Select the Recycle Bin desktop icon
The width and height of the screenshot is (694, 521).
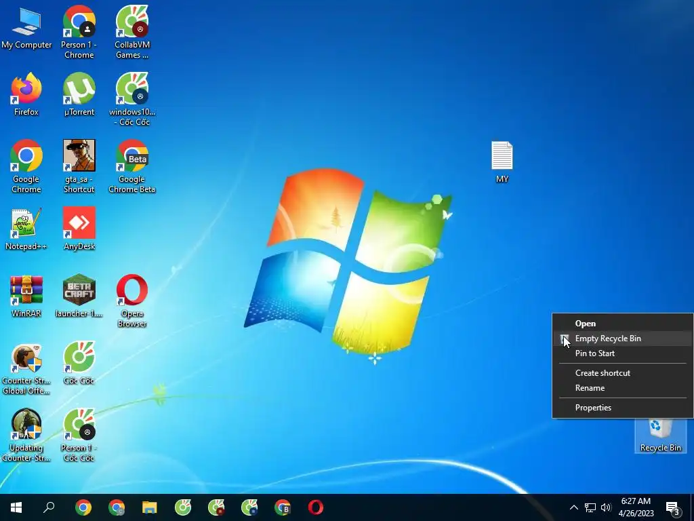(660, 436)
